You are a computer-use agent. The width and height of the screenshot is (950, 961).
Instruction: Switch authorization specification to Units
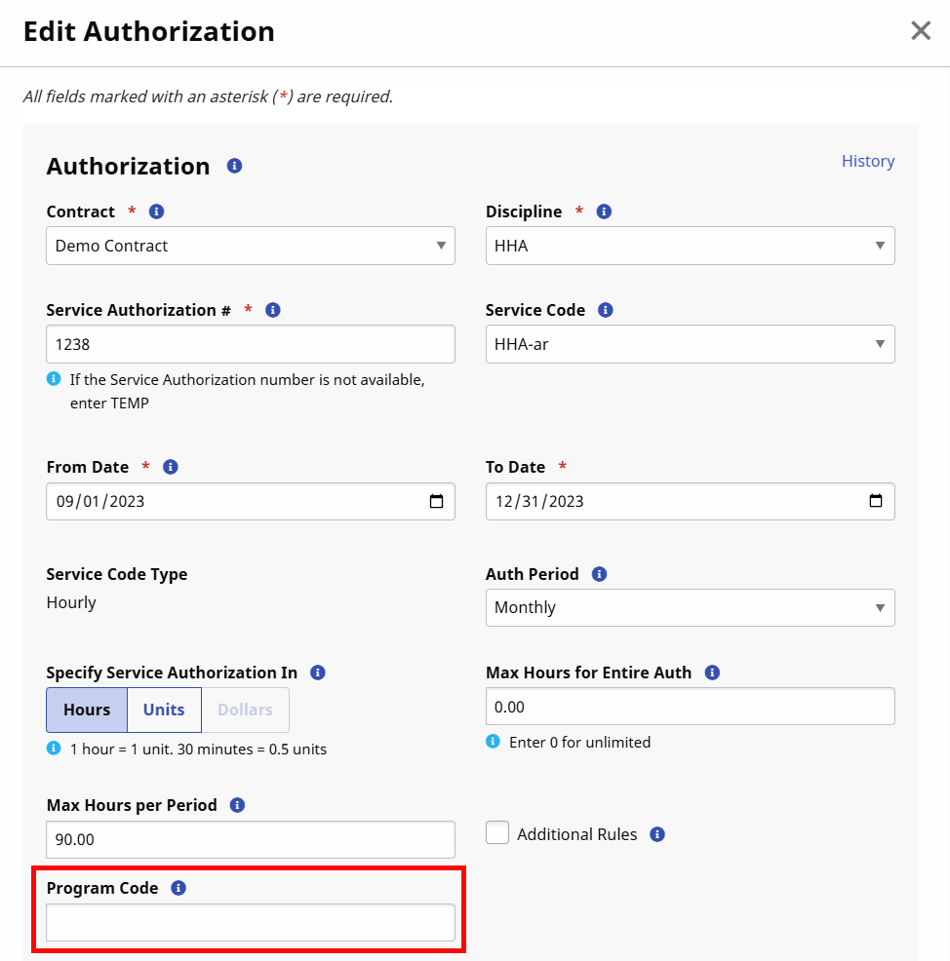(x=163, y=710)
